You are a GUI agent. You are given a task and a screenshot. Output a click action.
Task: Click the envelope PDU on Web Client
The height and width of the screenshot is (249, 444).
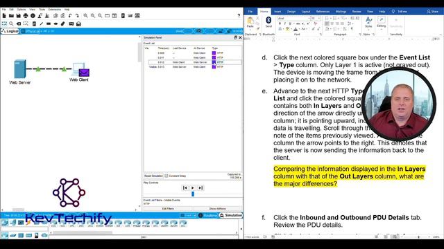(x=84, y=73)
